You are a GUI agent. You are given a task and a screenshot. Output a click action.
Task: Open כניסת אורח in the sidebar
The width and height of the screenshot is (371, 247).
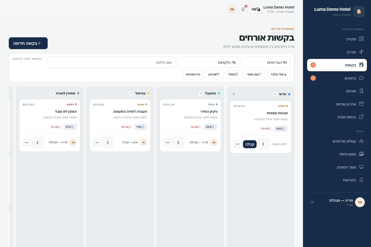point(337,117)
